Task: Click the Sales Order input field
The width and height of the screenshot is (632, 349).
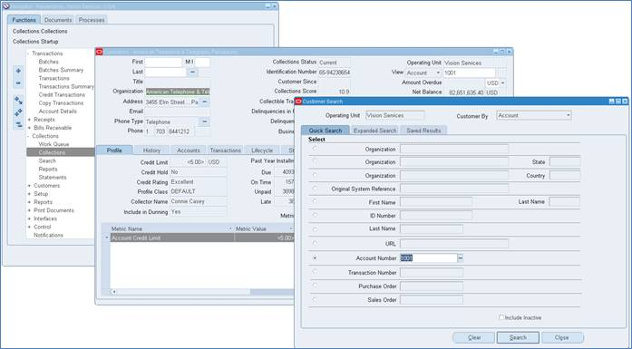Action: [x=432, y=300]
